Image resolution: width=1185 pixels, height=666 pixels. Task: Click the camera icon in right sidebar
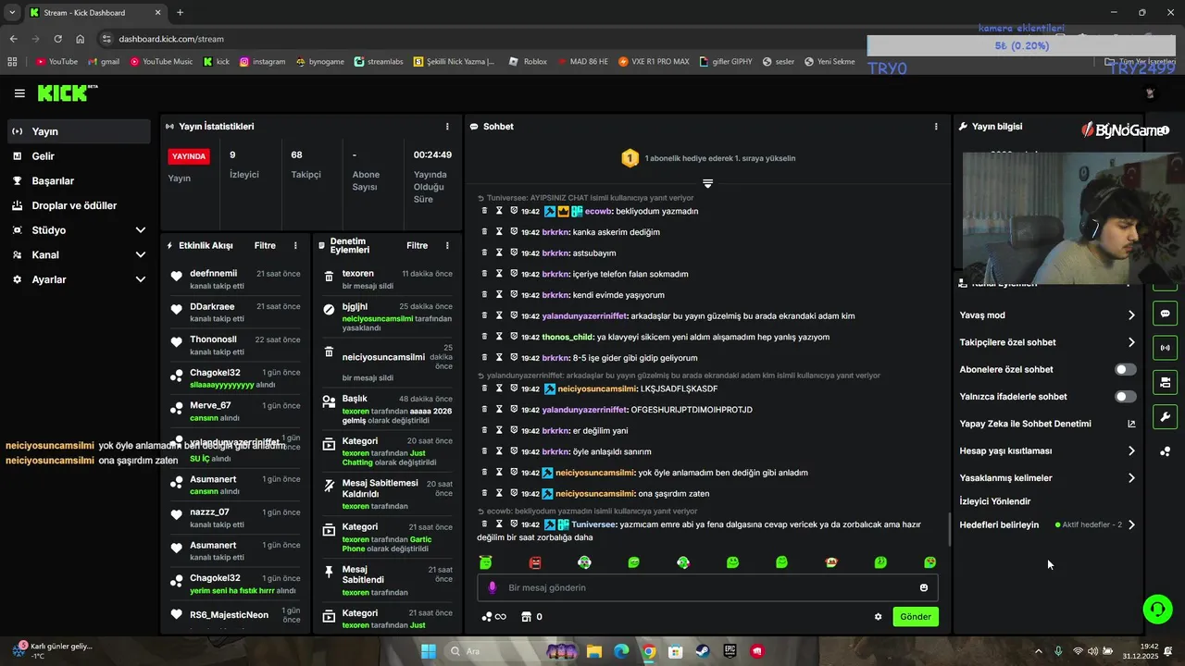tap(1165, 382)
